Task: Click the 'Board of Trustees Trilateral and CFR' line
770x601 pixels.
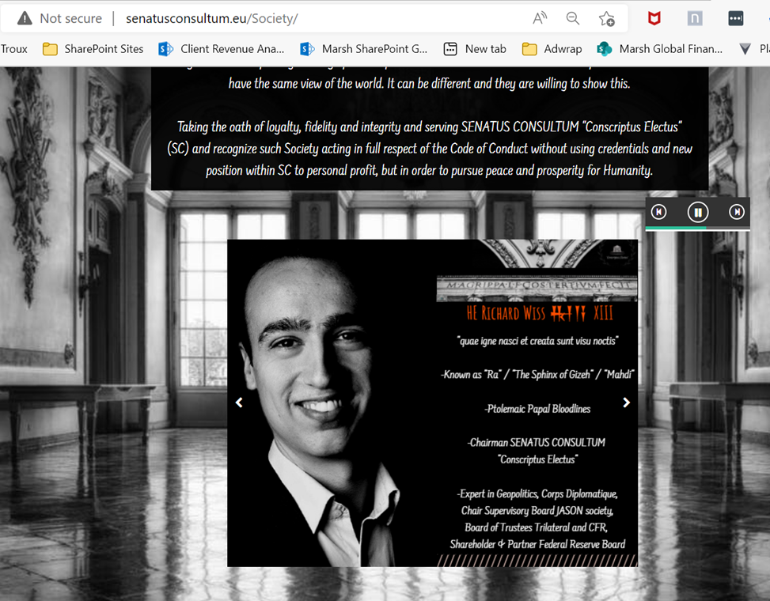Action: pos(537,527)
